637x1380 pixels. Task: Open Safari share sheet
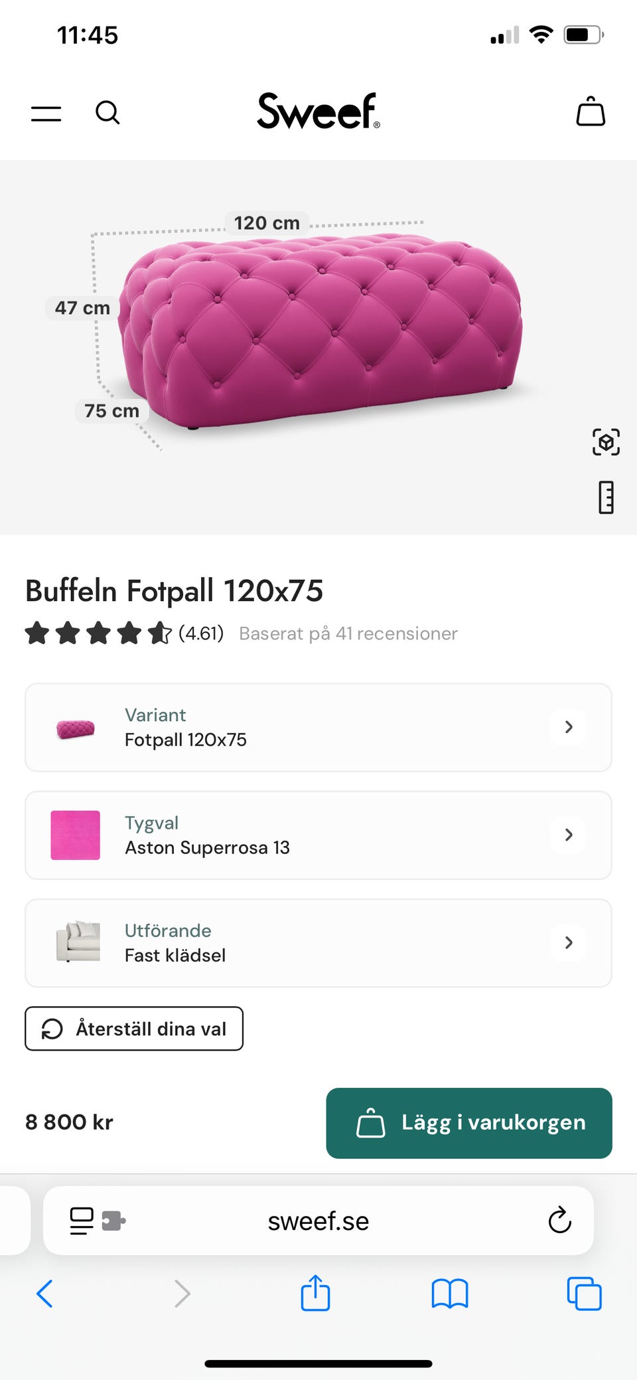(315, 1293)
